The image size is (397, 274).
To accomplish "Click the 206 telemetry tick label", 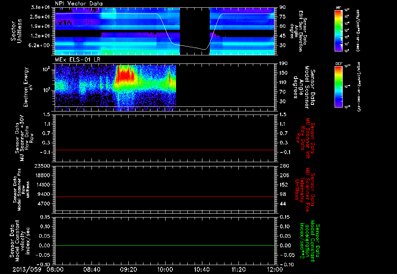I will tap(284, 175).
